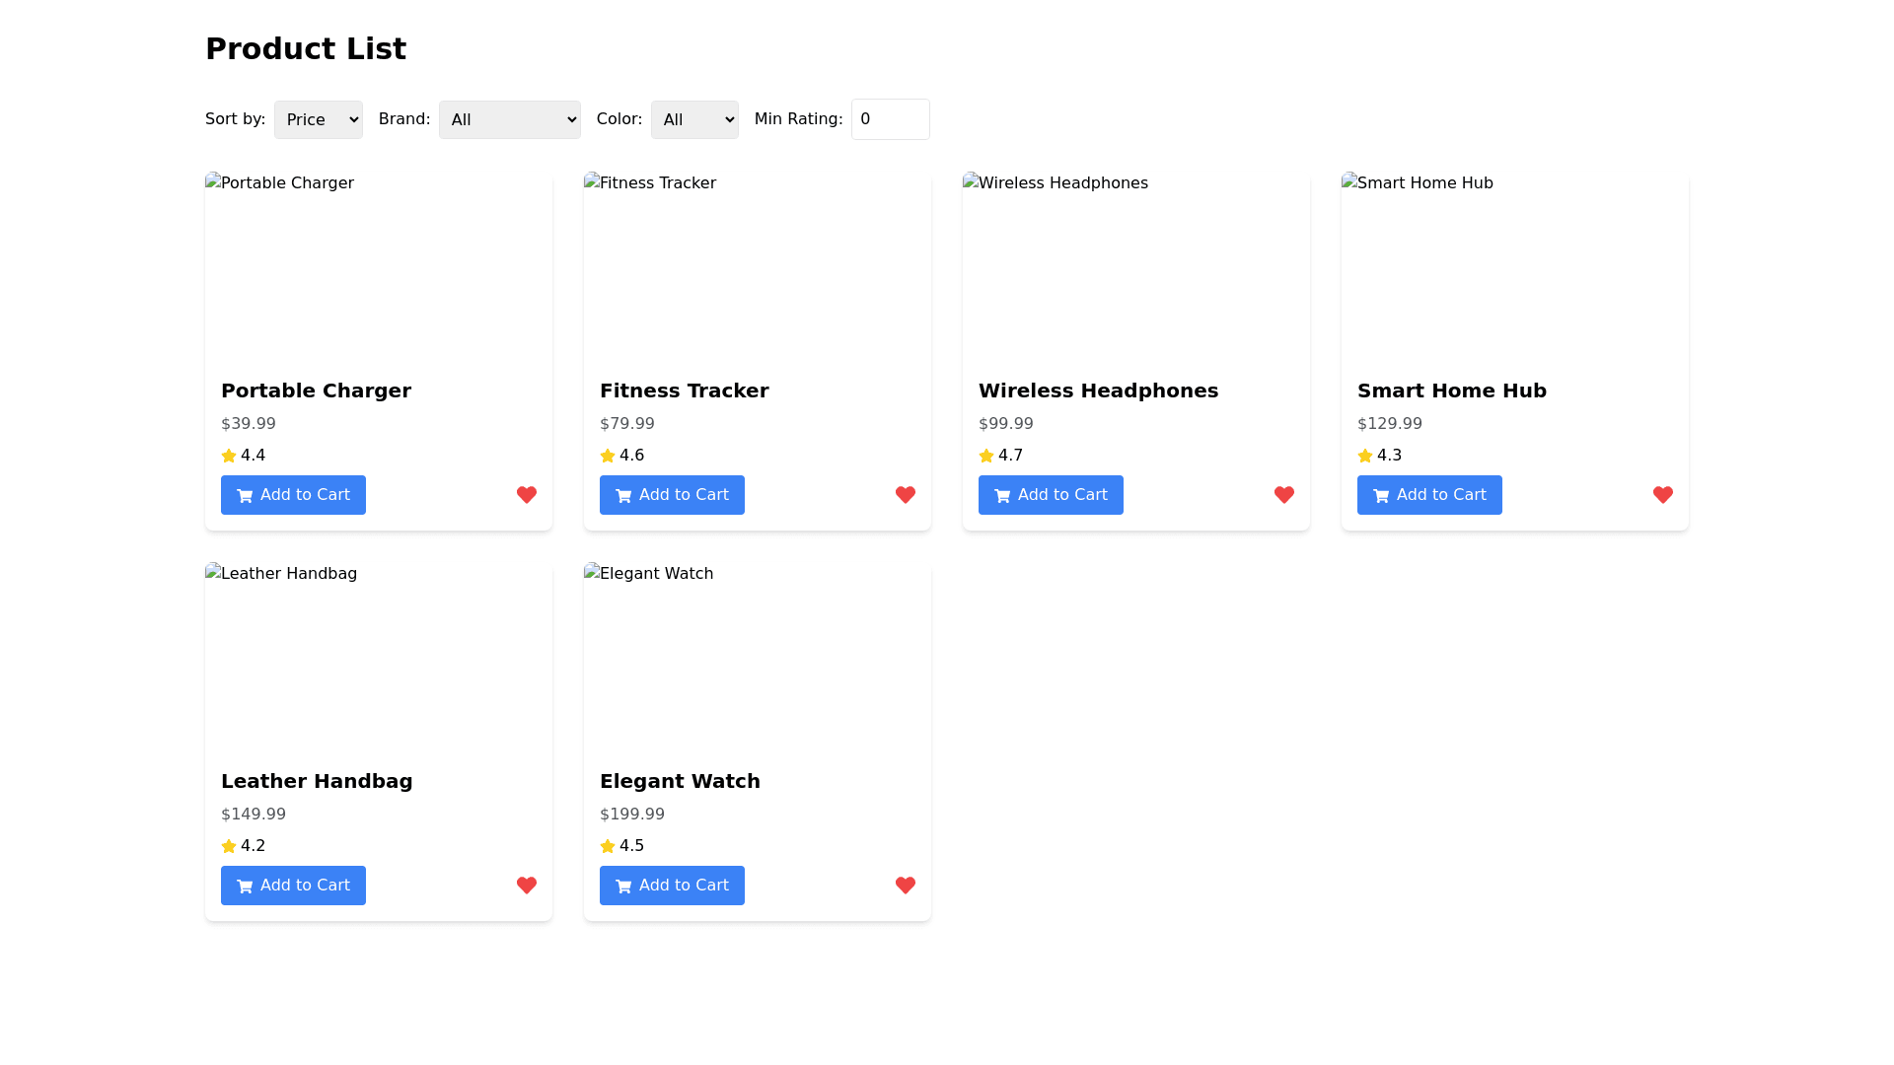Open the Sort by Price dropdown
The height and width of the screenshot is (1065, 1894).
pyautogui.click(x=318, y=119)
